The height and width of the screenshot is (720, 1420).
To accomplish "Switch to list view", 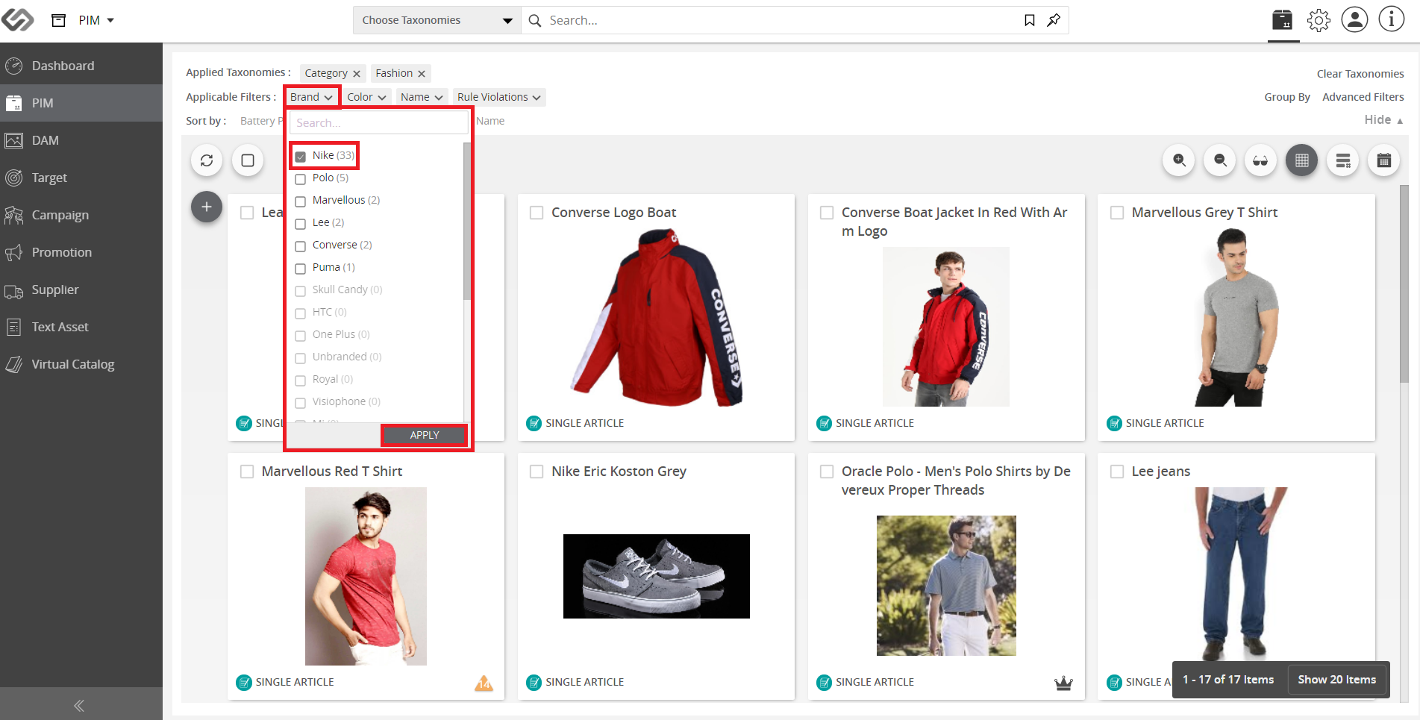I will (1342, 160).
